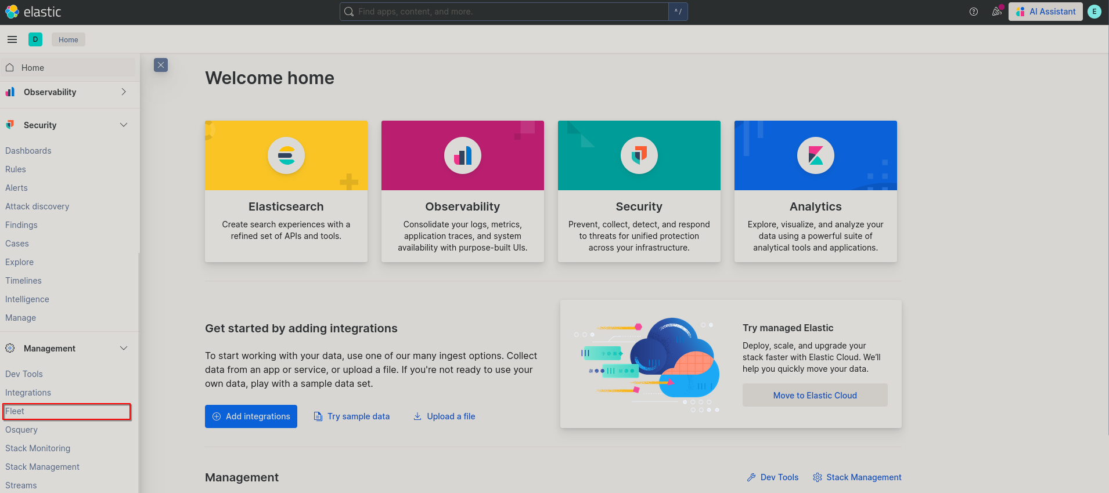
Task: Click the Home breadcrumb
Action: (69, 39)
